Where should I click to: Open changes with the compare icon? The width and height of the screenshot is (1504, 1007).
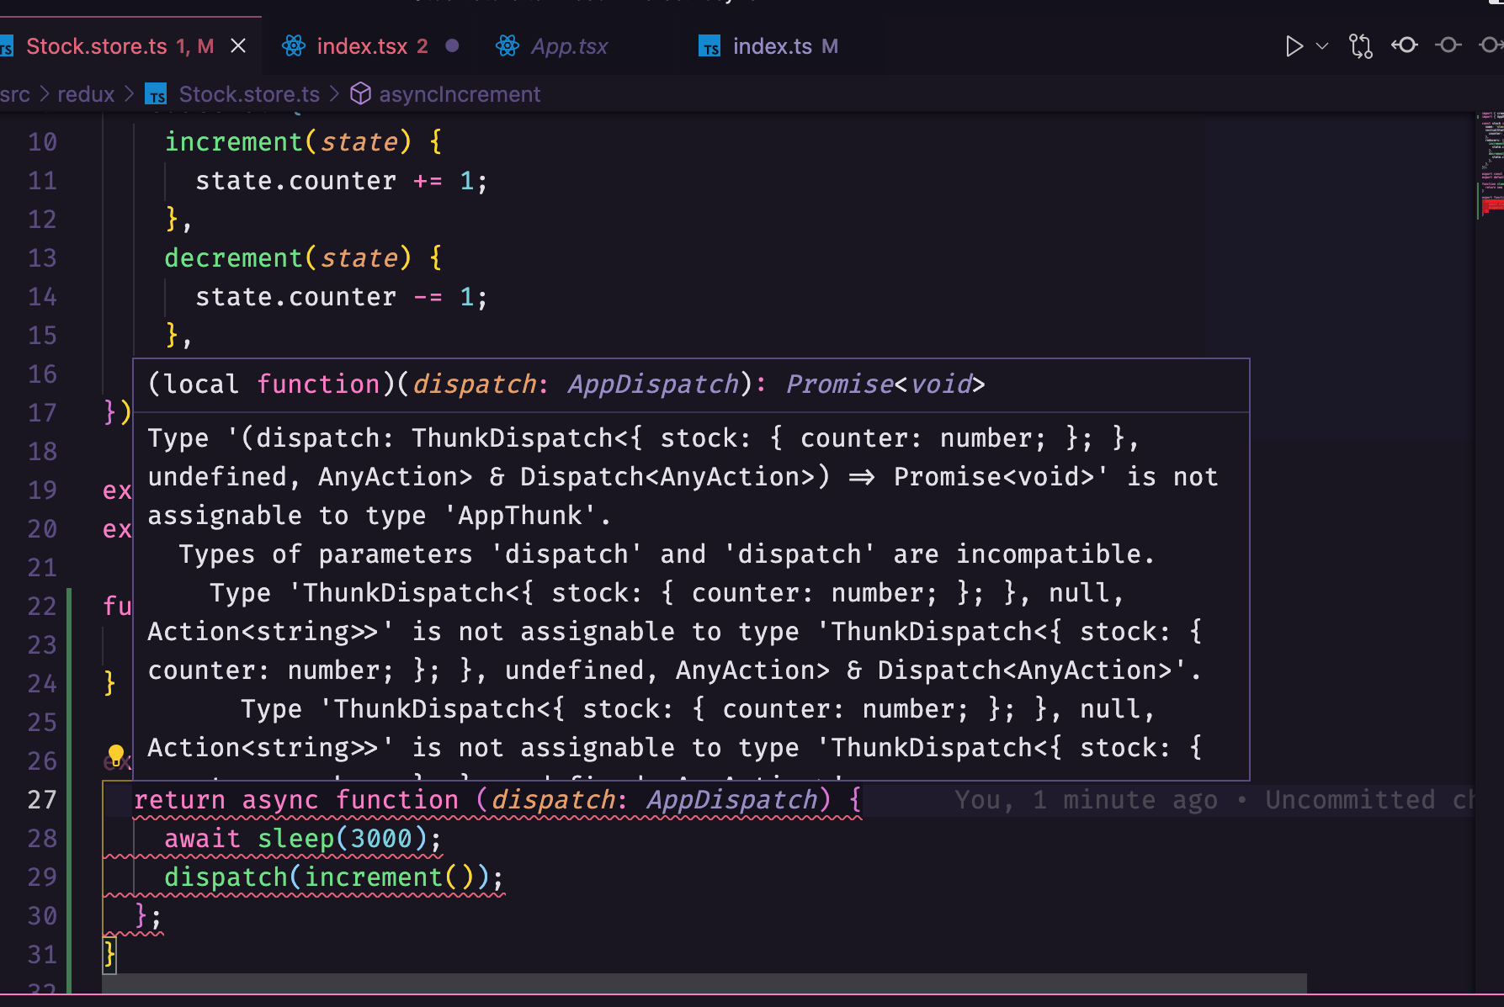coord(1361,45)
